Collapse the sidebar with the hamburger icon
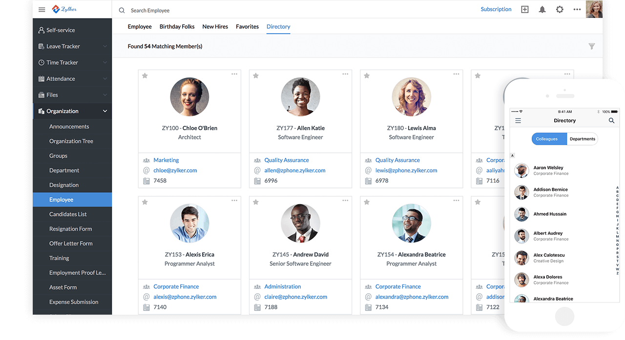Image resolution: width=625 pixels, height=340 pixels. pyautogui.click(x=42, y=9)
